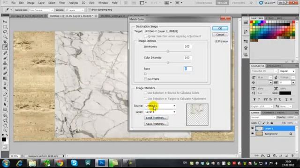Select the Clone Stamp tool
Viewport: 300px width, 168px height.
pos(5,63)
